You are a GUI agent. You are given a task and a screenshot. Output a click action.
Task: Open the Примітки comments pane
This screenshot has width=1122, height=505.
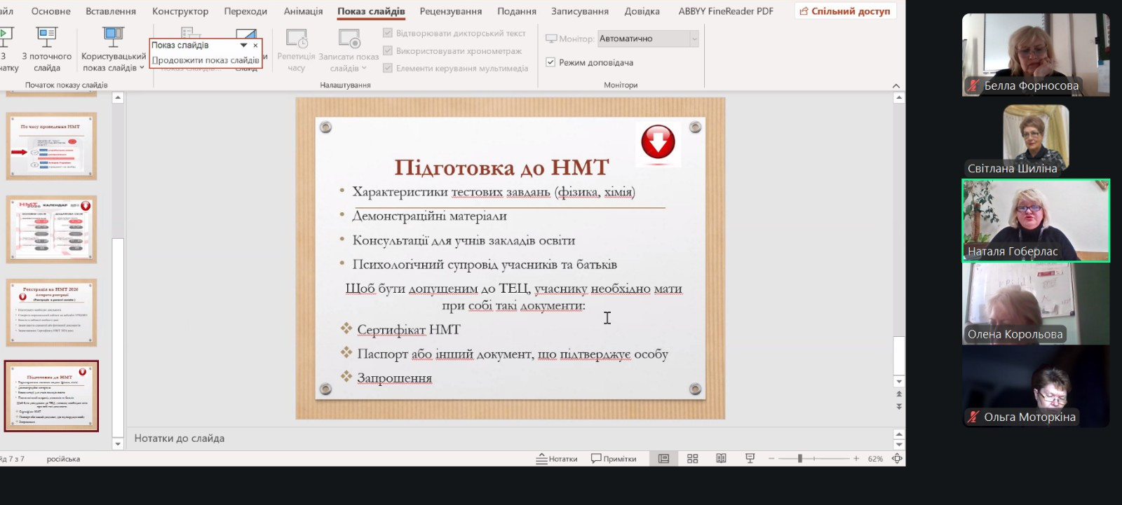point(614,459)
